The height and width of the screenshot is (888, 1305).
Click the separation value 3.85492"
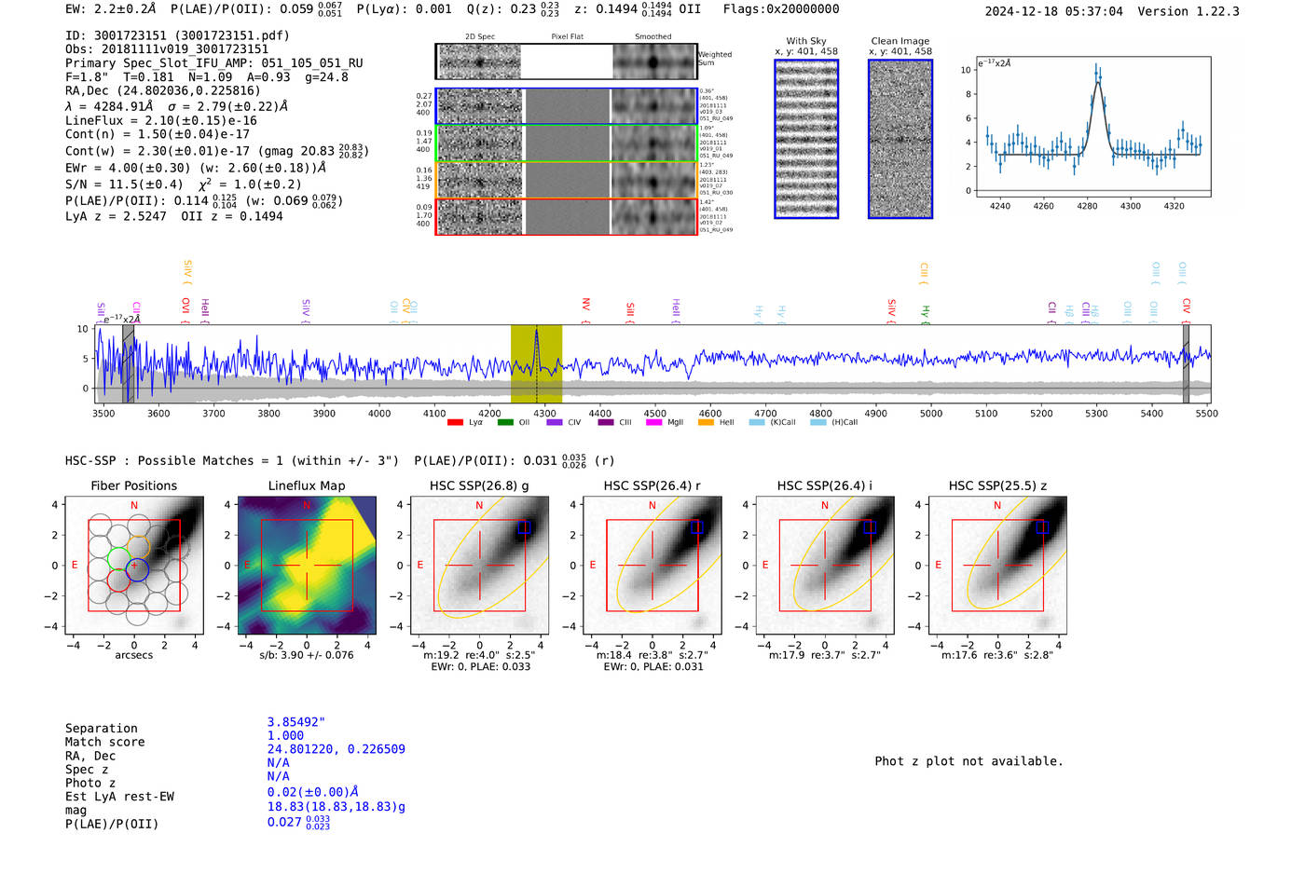click(296, 722)
